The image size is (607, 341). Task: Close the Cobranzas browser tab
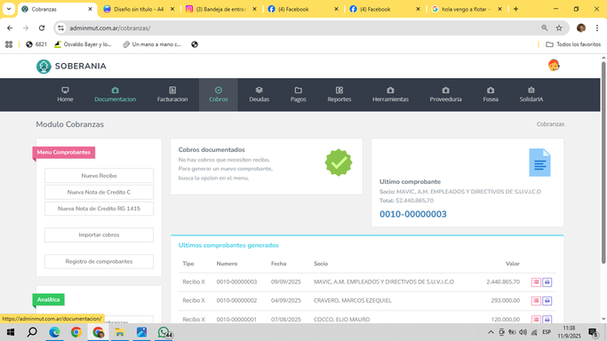tap(90, 9)
